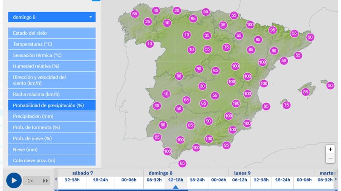Click the fast-forward speed arrows
Image resolution: width=341 pixels, height=191 pixels.
pos(45,181)
